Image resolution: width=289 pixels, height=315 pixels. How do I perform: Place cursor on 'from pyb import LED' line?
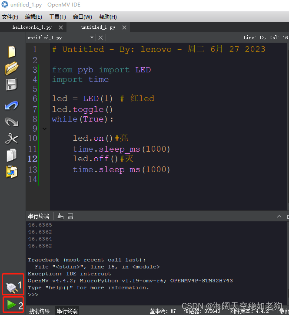(101, 70)
